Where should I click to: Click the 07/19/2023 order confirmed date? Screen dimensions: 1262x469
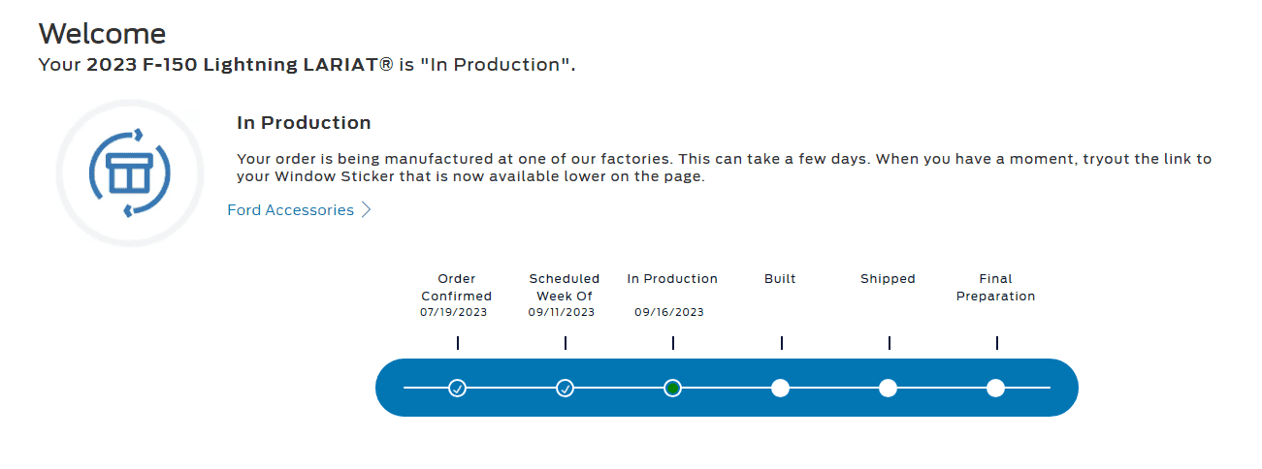coord(454,313)
